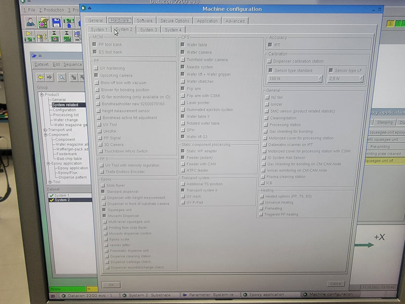Select the System 3 sub-tab
405x304 pixels.
pos(148,30)
